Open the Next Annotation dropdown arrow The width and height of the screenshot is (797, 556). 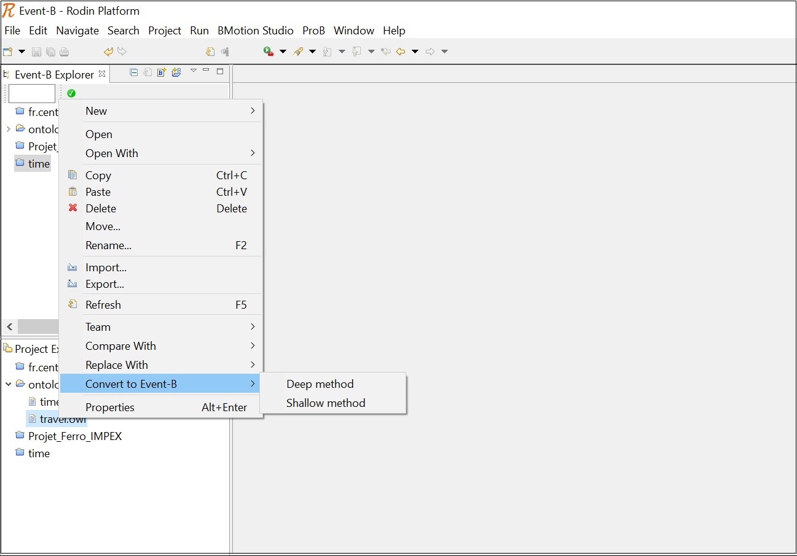342,52
